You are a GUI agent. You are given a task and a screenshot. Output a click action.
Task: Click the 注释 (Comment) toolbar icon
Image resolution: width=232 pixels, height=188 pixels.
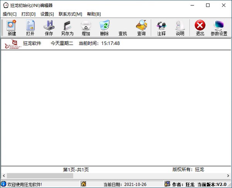(161, 26)
